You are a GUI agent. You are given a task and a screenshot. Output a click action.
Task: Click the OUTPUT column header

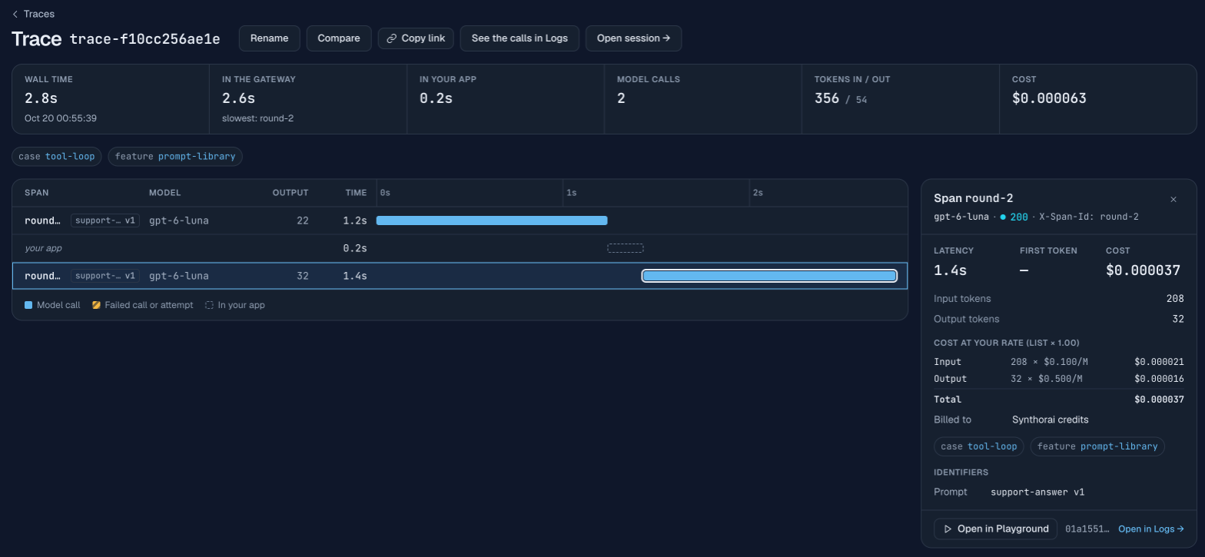tap(290, 193)
